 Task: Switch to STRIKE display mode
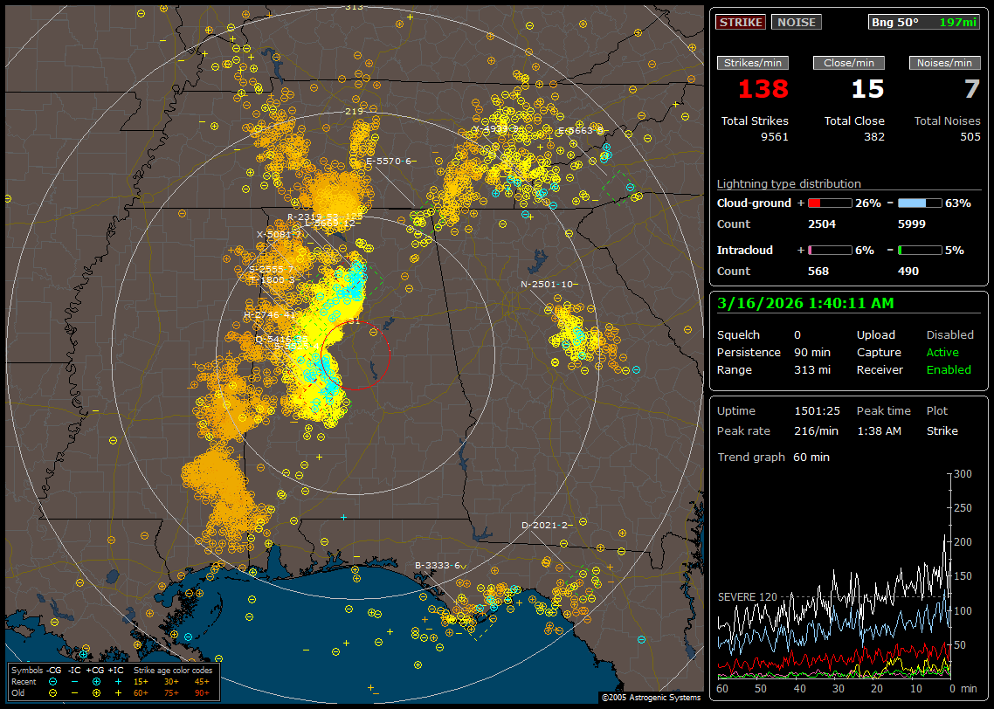[741, 23]
